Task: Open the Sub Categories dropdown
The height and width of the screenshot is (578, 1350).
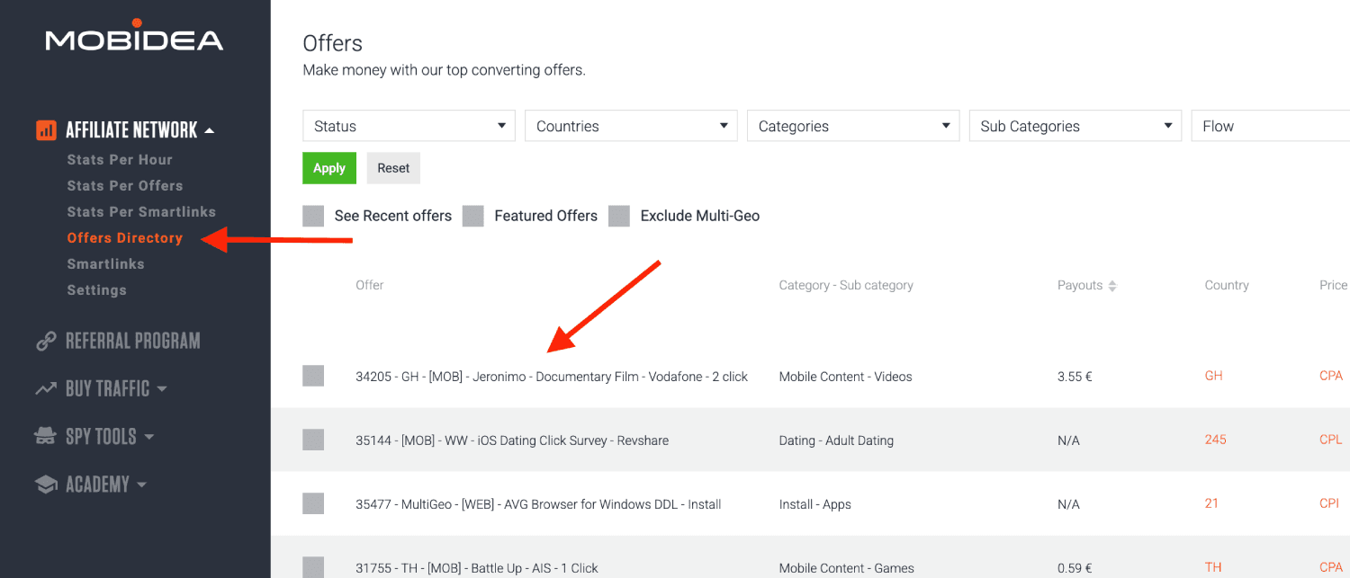Action: tap(1075, 126)
